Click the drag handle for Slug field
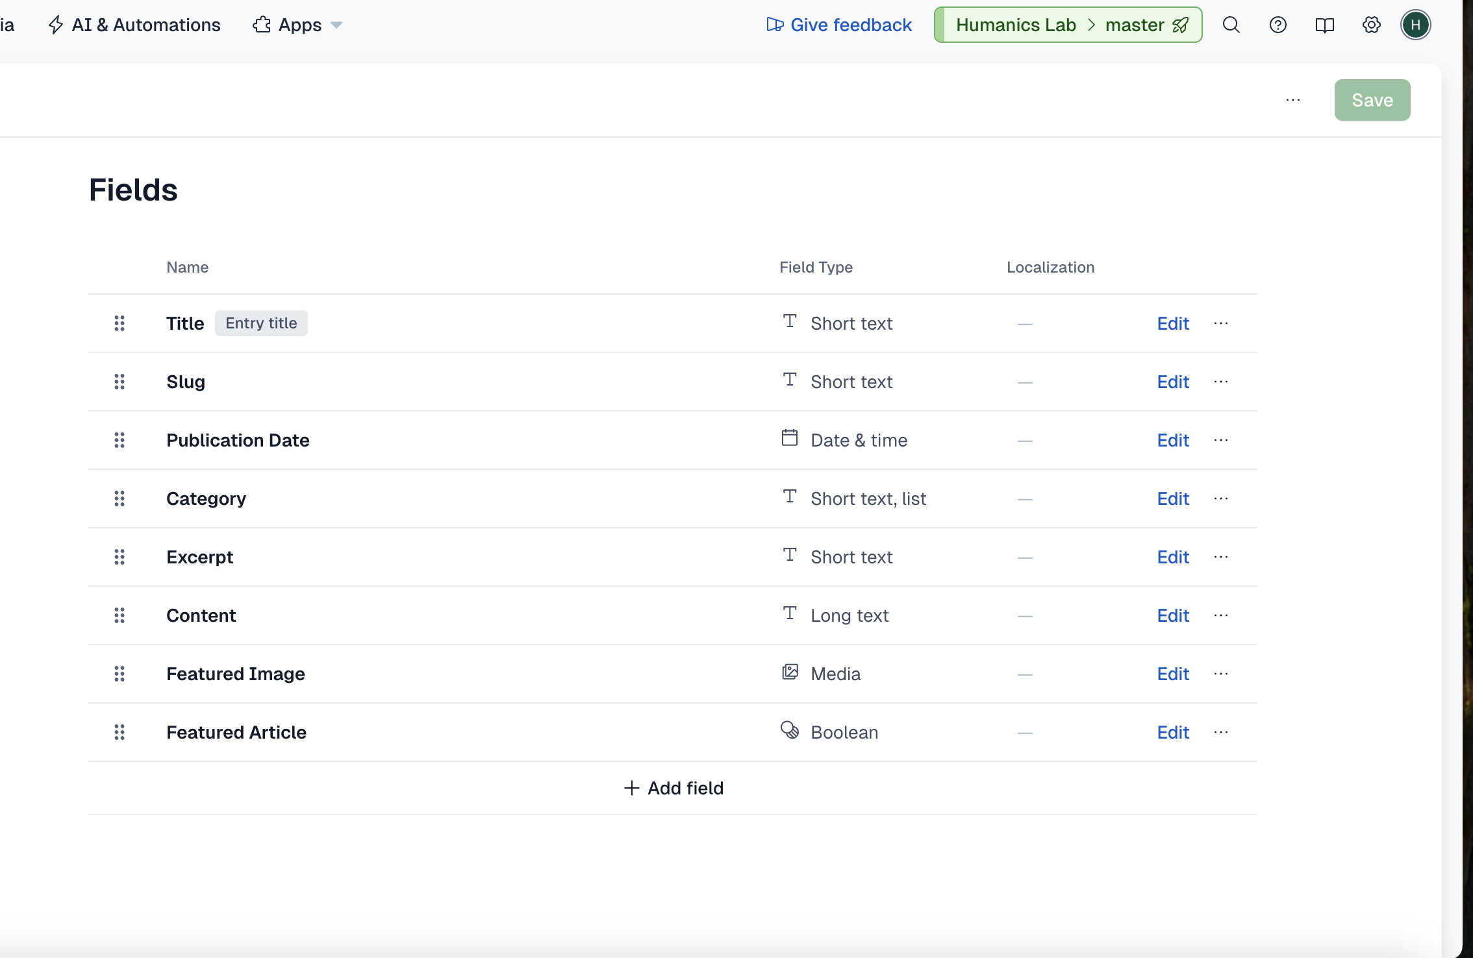Viewport: 1473px width, 958px height. pos(120,382)
